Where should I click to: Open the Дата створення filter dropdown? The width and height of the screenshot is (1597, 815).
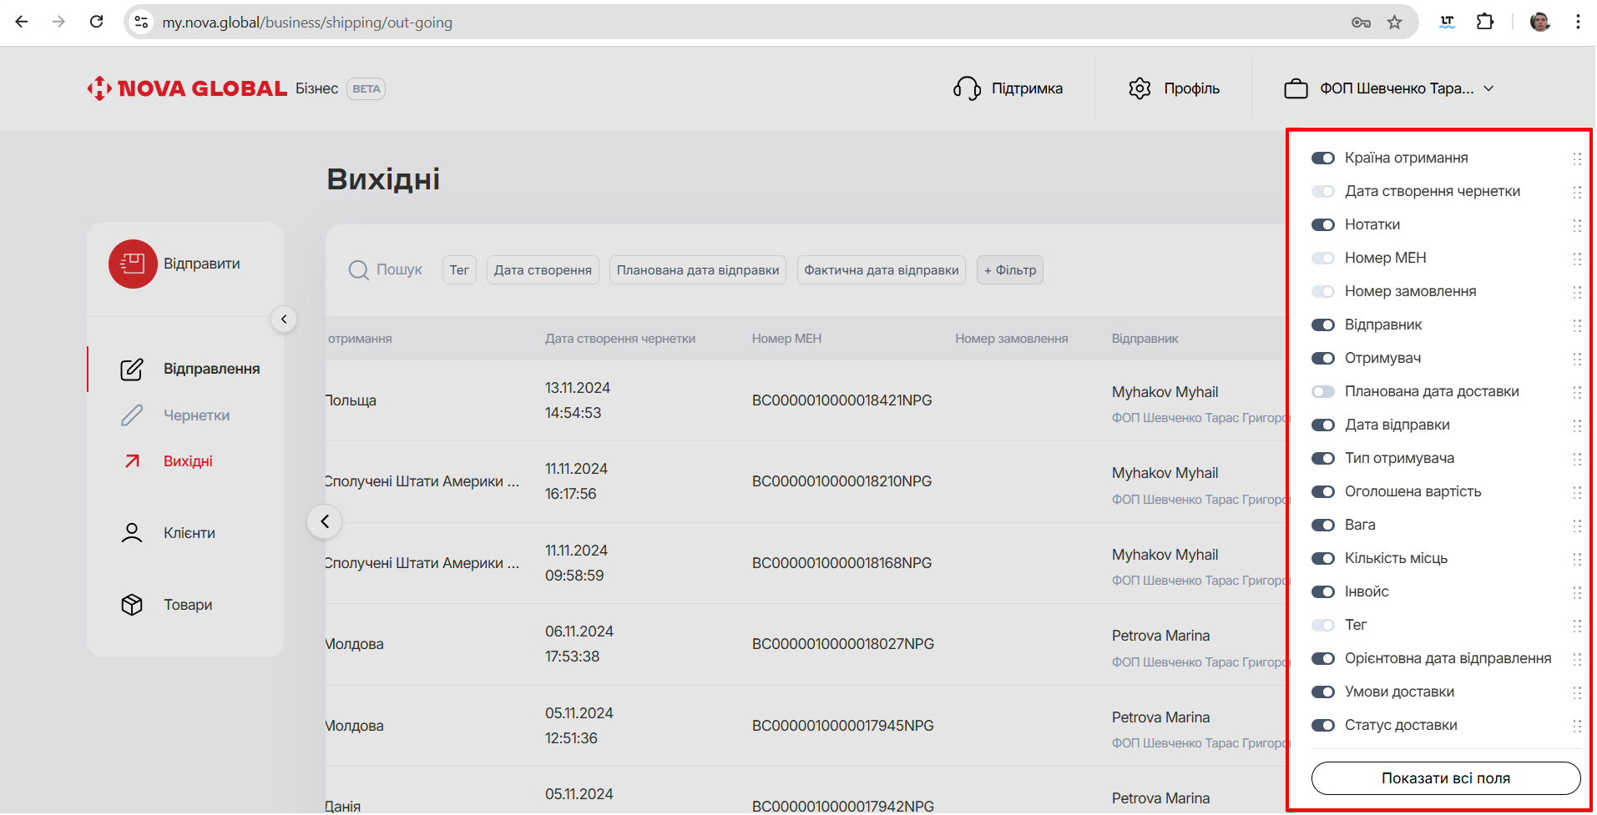[x=543, y=270]
